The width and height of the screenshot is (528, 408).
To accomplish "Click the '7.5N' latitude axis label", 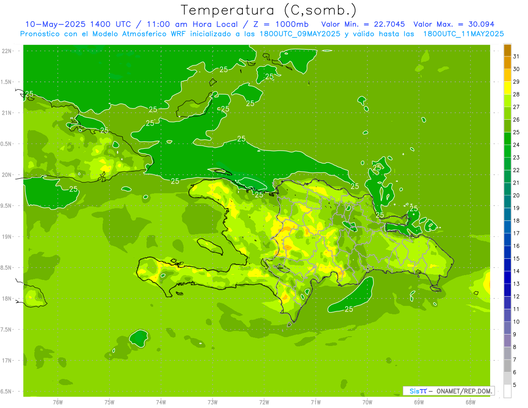I will pyautogui.click(x=7, y=330).
